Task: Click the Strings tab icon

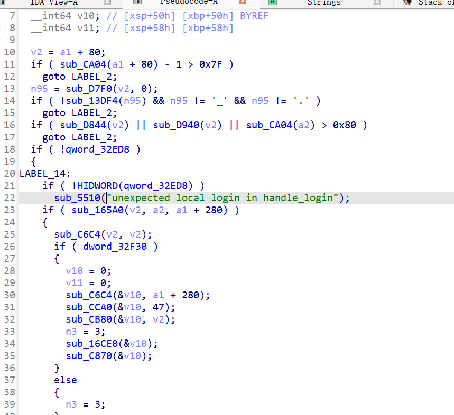Action: [x=272, y=3]
